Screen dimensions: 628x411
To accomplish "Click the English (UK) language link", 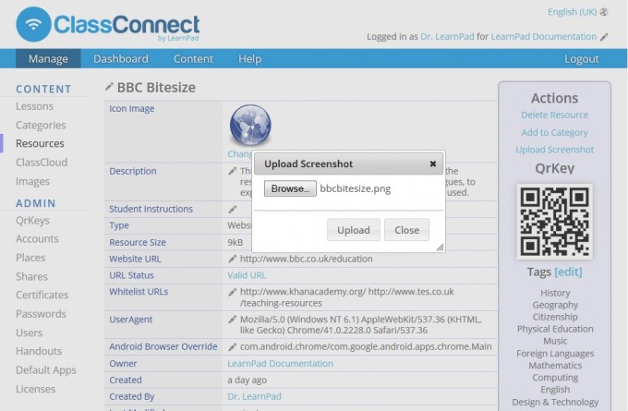I will (x=572, y=12).
